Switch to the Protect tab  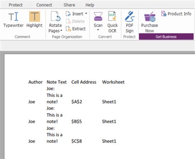16,5
